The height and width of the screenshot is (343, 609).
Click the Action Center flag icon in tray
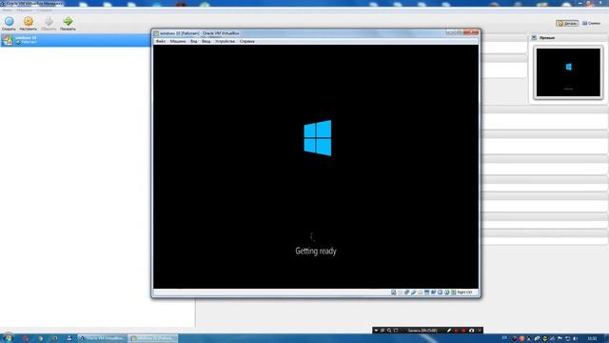pos(560,339)
